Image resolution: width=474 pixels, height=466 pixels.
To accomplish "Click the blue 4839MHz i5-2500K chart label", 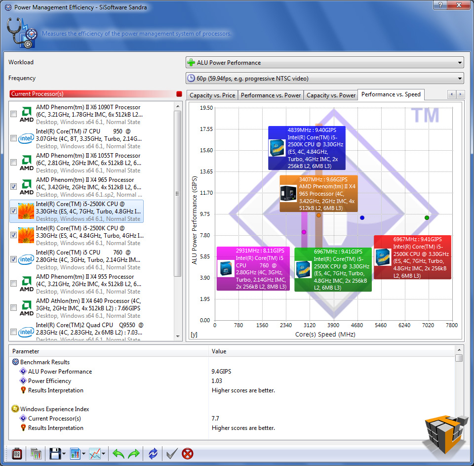I will coord(307,148).
